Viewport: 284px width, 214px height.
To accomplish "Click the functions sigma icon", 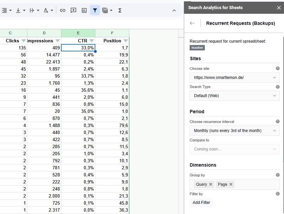I will pos(120,10).
